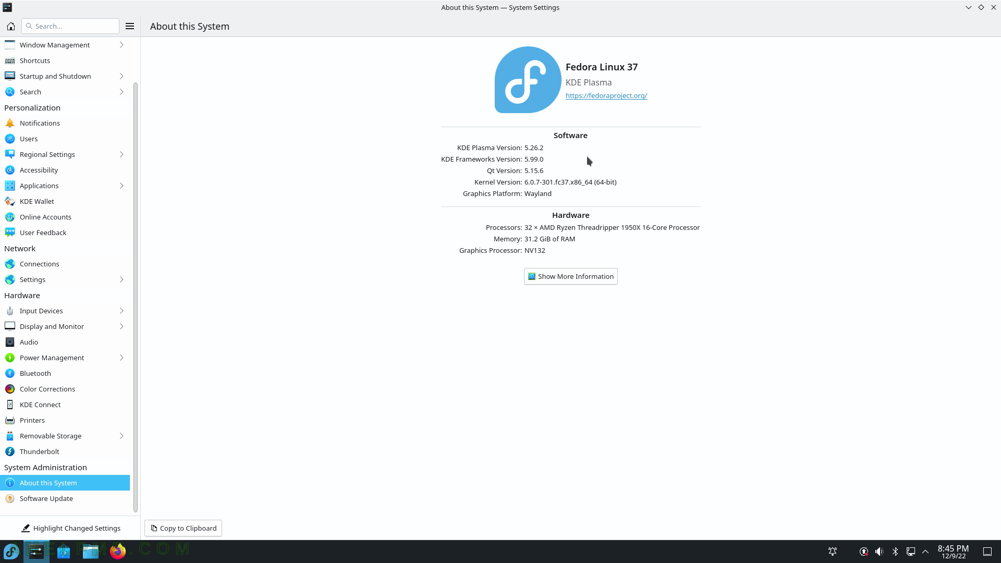Open the Display and Monitor icon
Image resolution: width=1001 pixels, height=563 pixels.
tap(10, 326)
